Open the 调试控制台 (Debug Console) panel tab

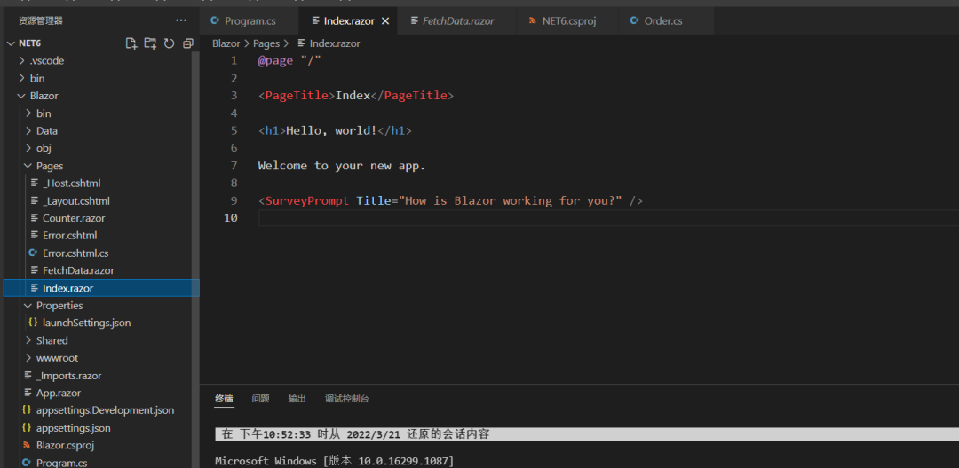[347, 399]
